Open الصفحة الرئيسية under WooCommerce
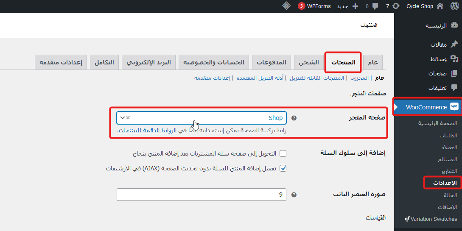 [x=437, y=123]
